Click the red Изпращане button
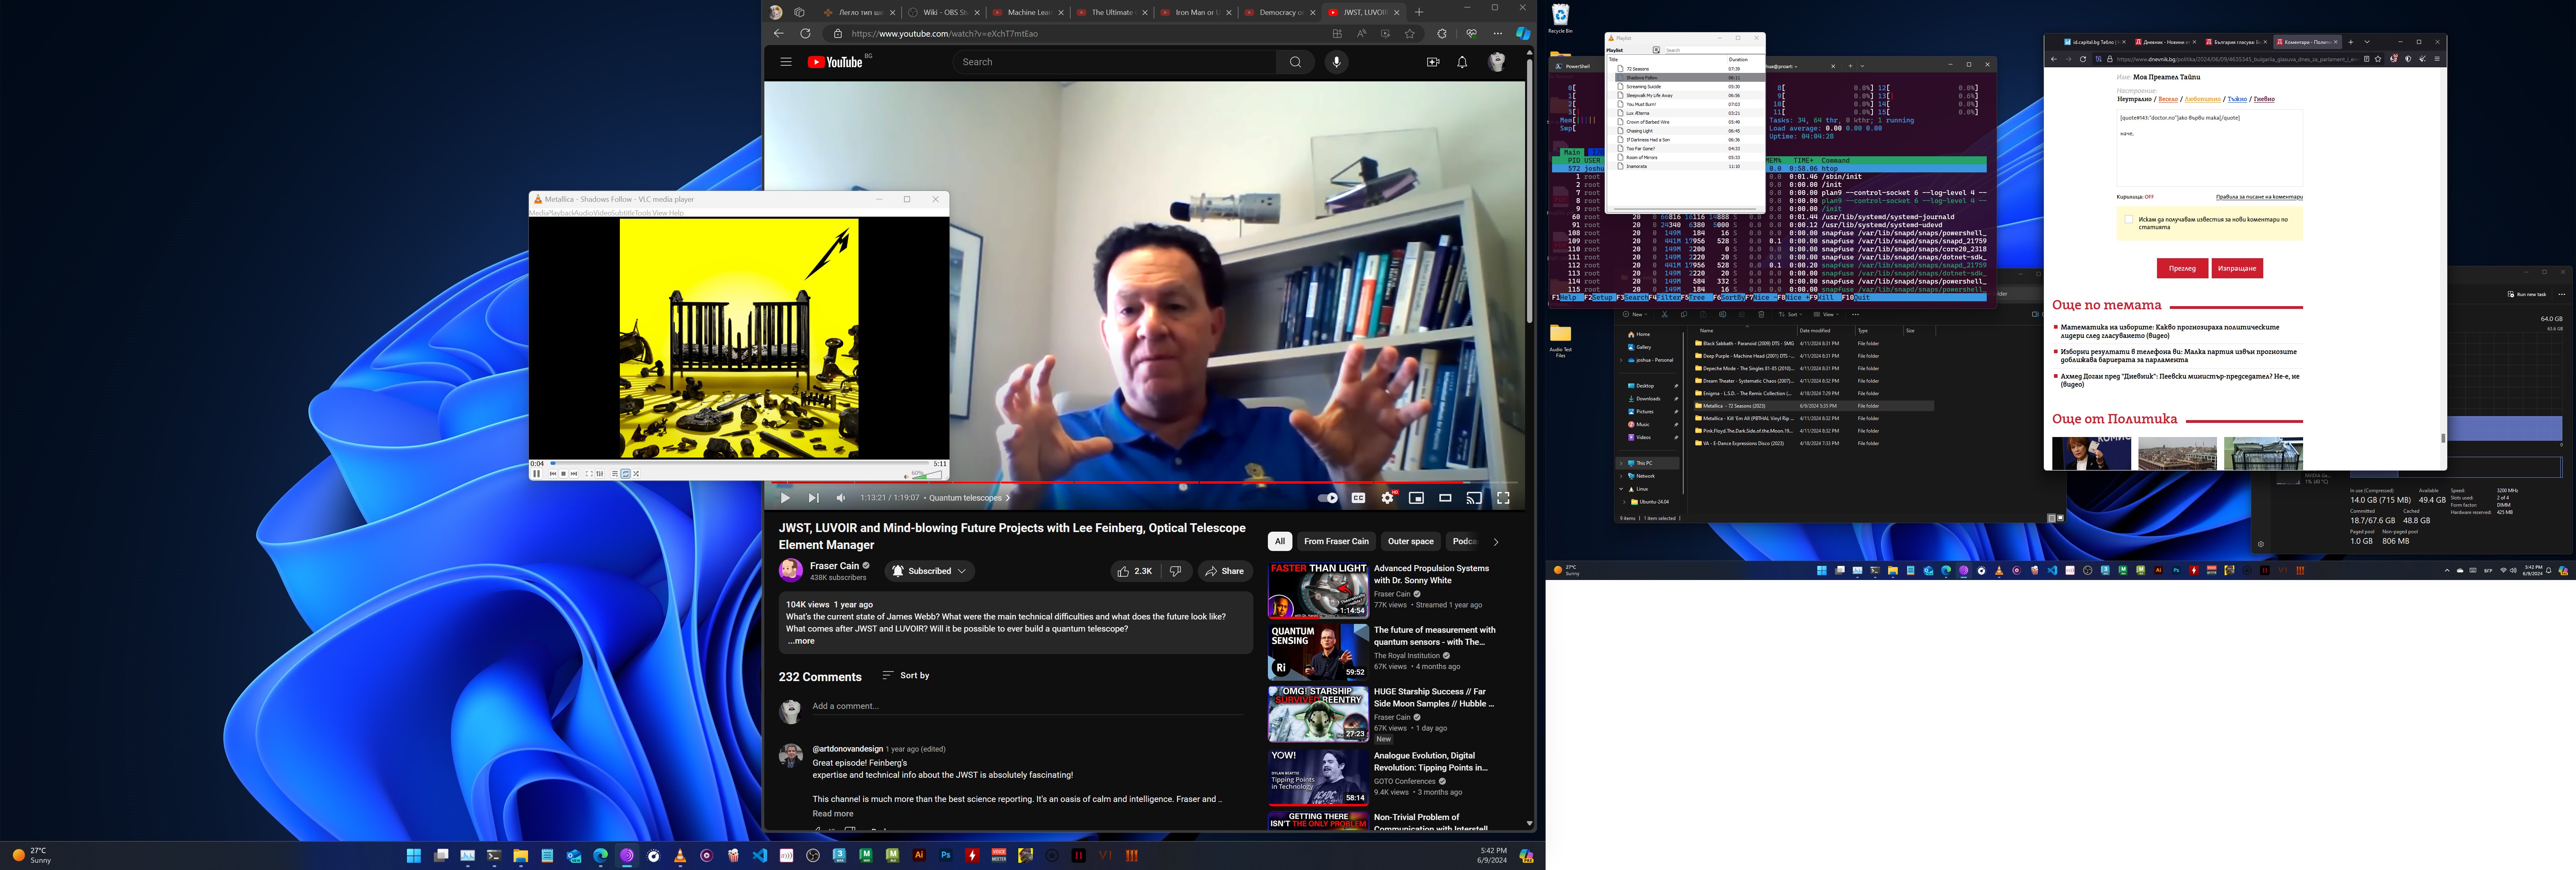The image size is (2576, 870). pos(2237,268)
